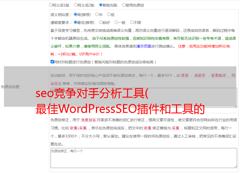Select the 同义词1版 radio option
This screenshot has height=173, width=240.
point(51,5)
